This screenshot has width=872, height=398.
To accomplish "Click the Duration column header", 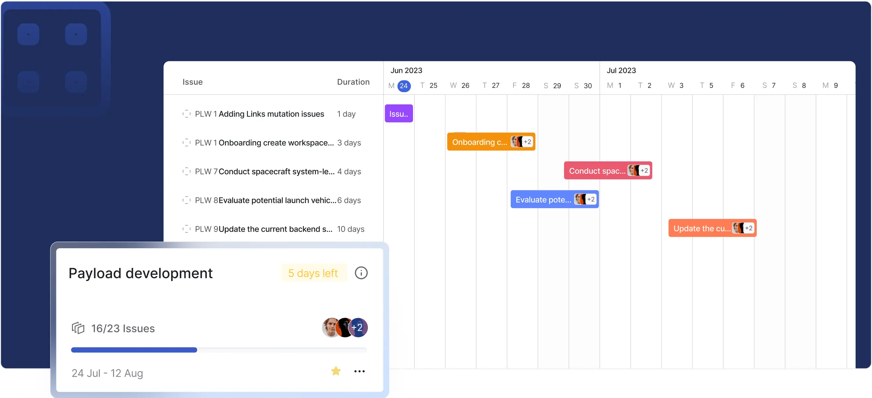I will coord(353,82).
